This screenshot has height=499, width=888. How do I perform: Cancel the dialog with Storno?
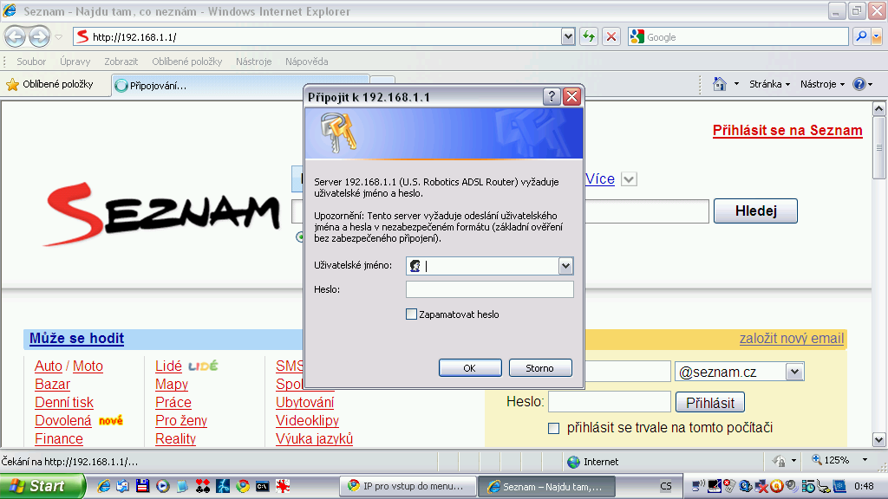coord(540,367)
